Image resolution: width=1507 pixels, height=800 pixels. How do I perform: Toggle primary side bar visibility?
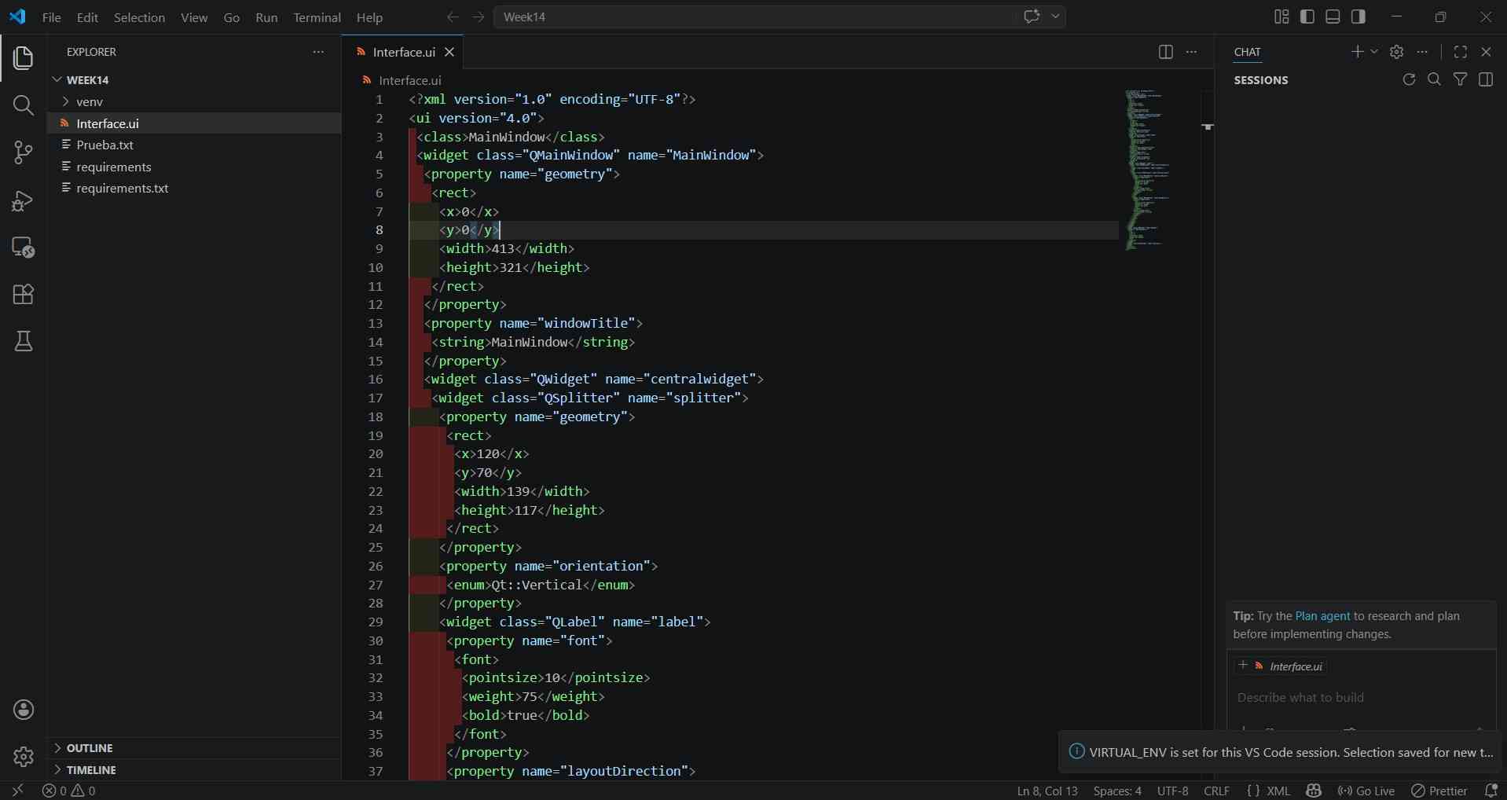[1307, 17]
